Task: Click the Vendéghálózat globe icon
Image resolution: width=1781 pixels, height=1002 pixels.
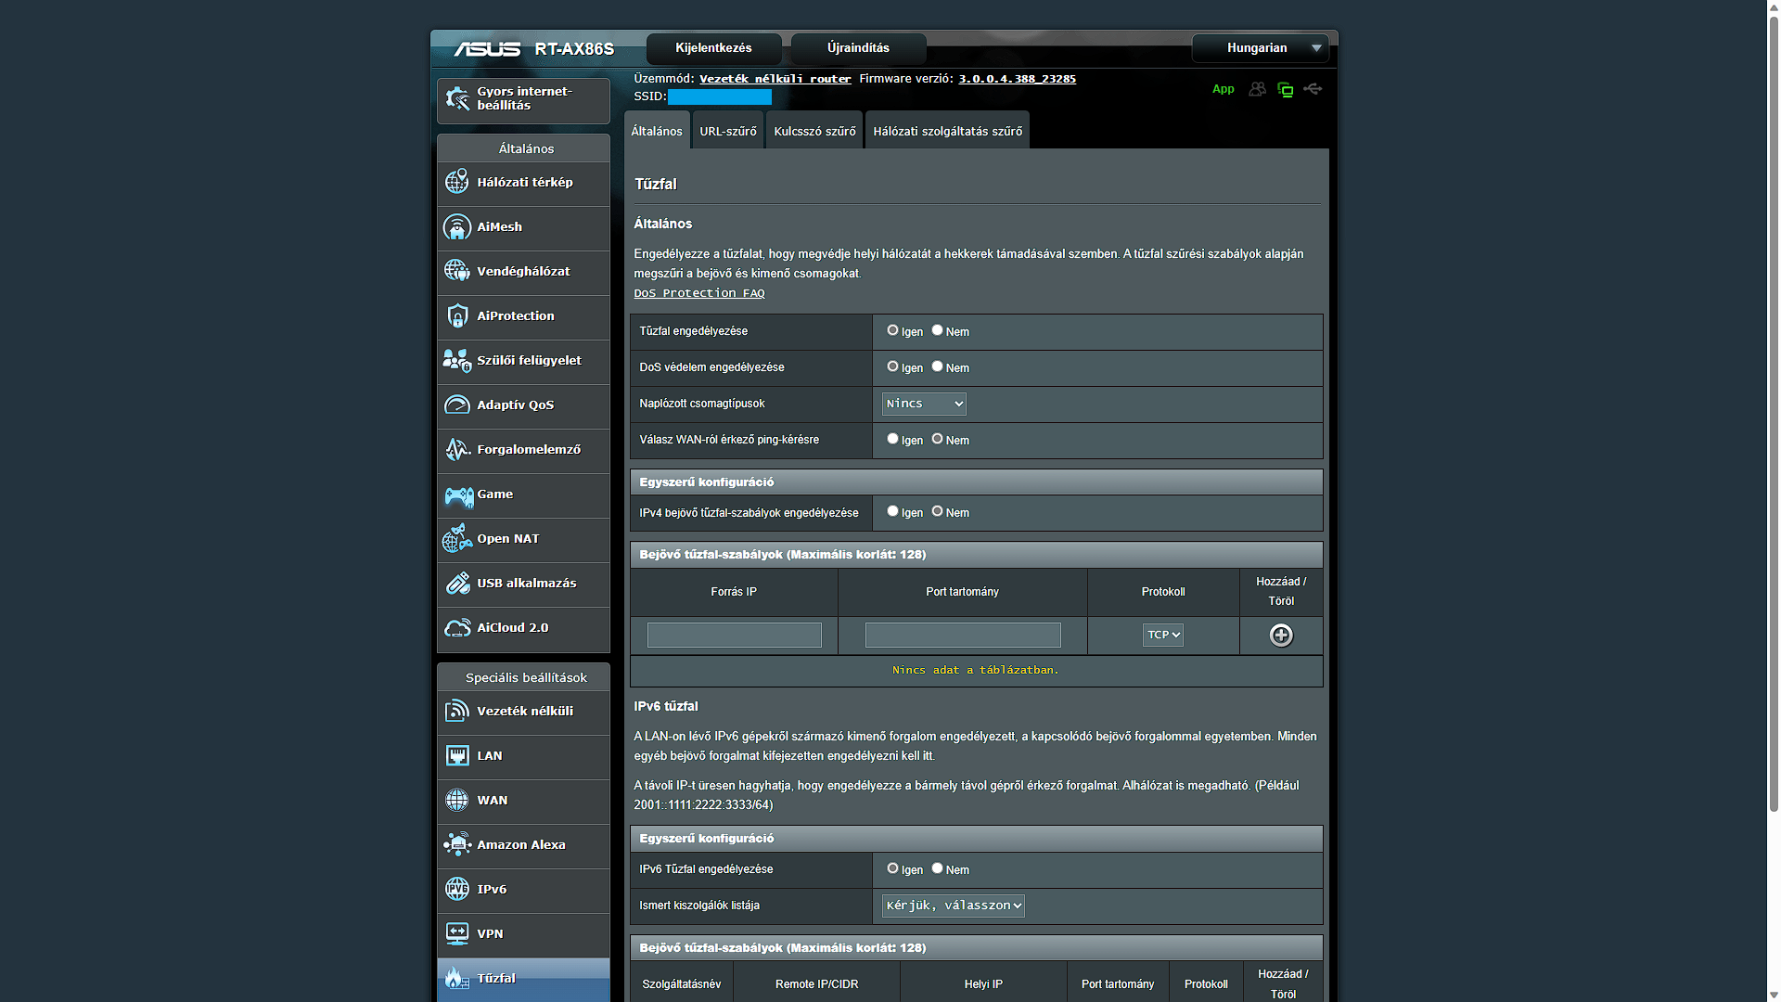Action: pyautogui.click(x=456, y=271)
